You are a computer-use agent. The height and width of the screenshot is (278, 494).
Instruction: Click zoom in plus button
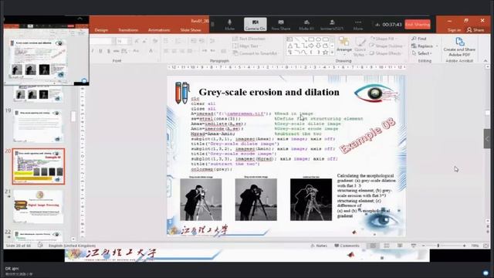pyautogui.click(x=465, y=246)
